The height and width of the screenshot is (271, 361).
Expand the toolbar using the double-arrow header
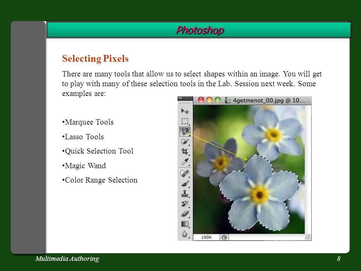(180, 98)
